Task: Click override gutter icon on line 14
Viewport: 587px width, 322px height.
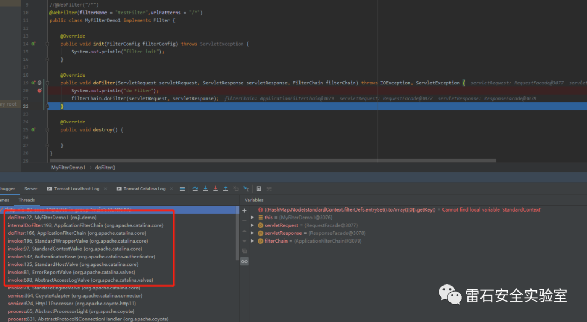Action: pyautogui.click(x=33, y=44)
